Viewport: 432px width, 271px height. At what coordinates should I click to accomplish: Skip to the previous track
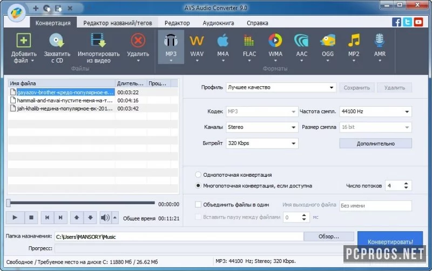pos(48,218)
